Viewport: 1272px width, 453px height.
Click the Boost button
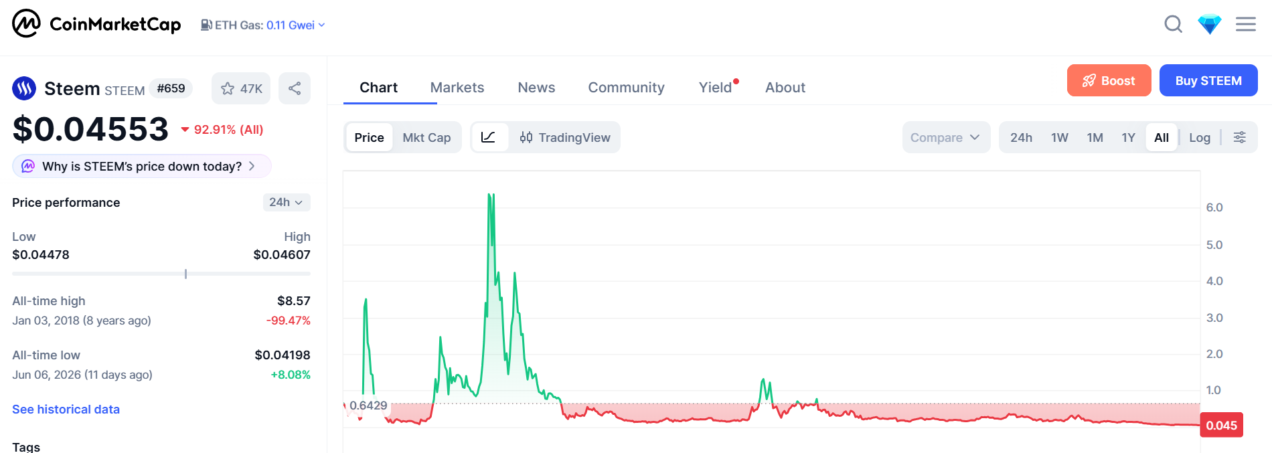coord(1109,80)
